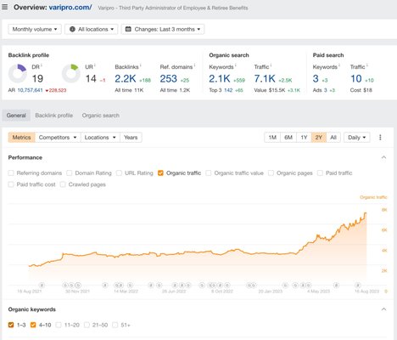
Task: Uncheck 1–3 keyword positions checkbox
Action: (11, 325)
